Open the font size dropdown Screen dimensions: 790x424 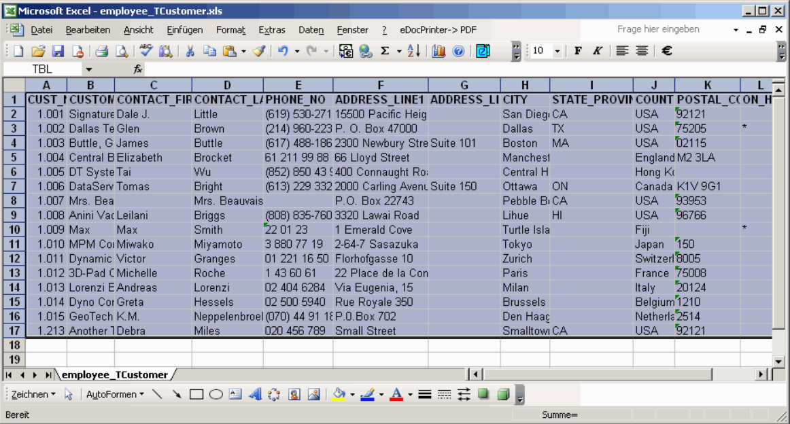click(x=557, y=51)
